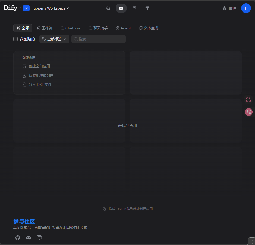Image resolution: width=255 pixels, height=245 pixels.
Task: Switch to the Chatflow tab
Action: pyautogui.click(x=71, y=28)
